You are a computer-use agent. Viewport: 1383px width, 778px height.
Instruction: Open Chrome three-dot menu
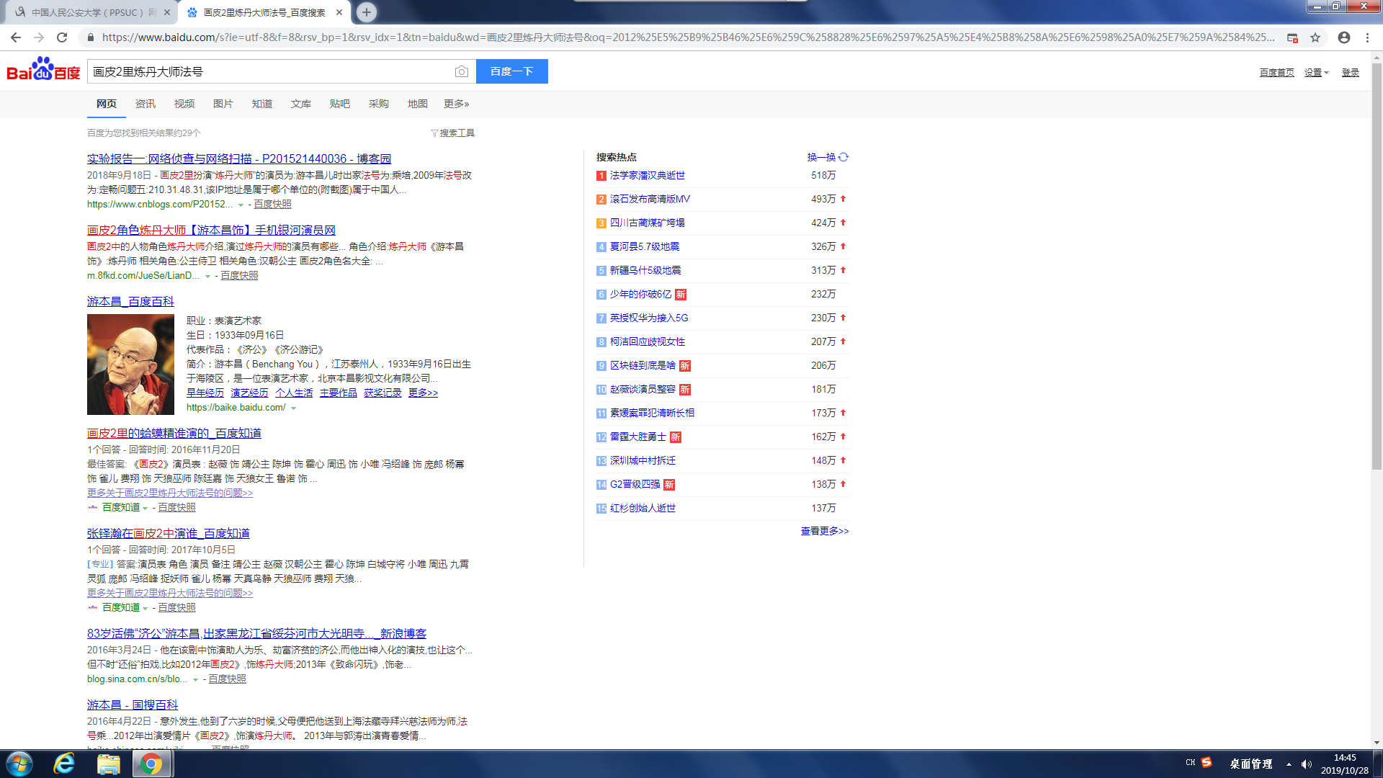(1367, 37)
